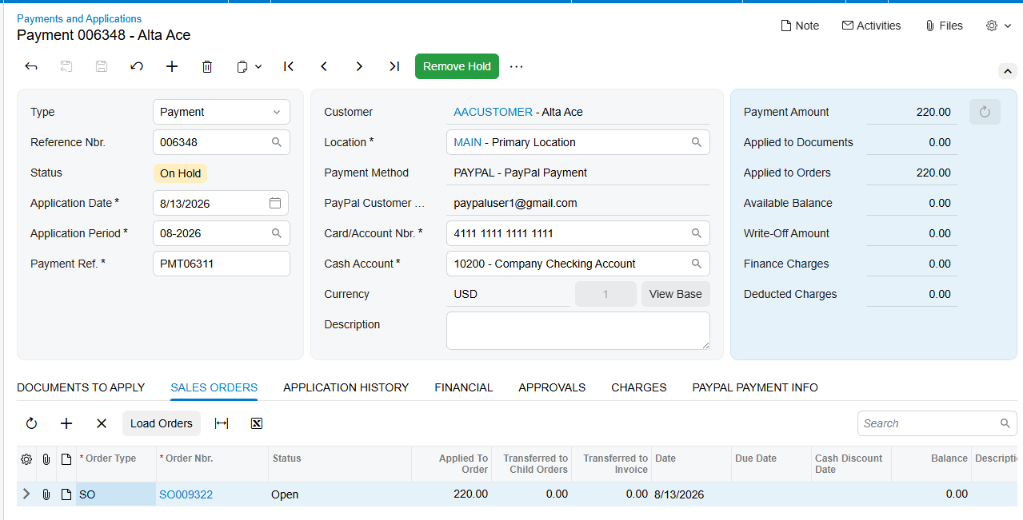Click the Cancel undo icon in toolbar
This screenshot has height=520, width=1023.
(x=137, y=66)
